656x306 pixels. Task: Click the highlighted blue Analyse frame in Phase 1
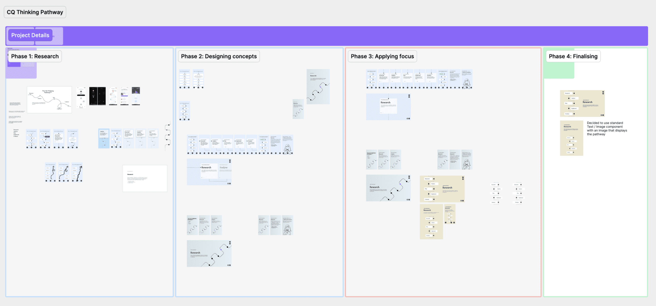click(104, 138)
